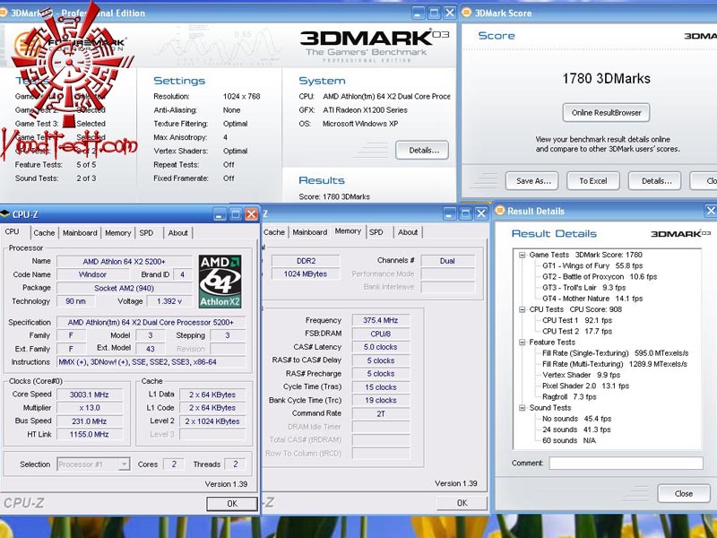Select the 60 sounds N/A row
This screenshot has width=717, height=538.
point(569,441)
